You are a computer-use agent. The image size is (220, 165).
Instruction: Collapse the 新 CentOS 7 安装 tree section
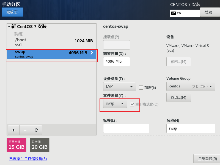point(9,26)
